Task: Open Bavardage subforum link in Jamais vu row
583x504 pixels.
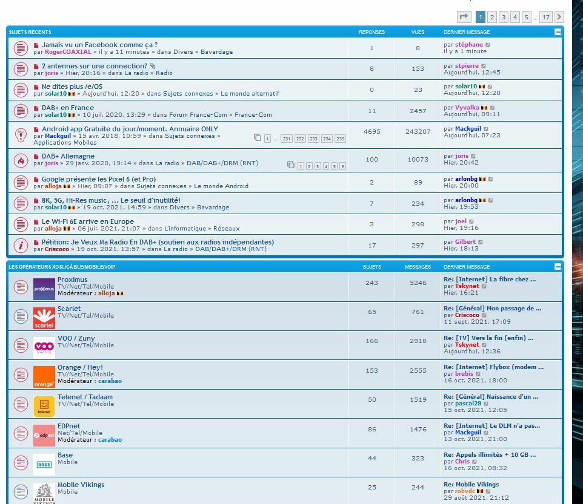Action: (x=216, y=52)
